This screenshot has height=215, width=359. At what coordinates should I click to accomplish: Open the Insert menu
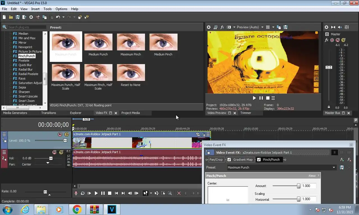pyautogui.click(x=35, y=9)
